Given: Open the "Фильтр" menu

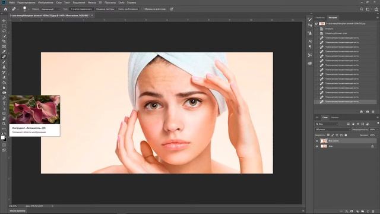Looking at the screenshot, I should 92,2.
